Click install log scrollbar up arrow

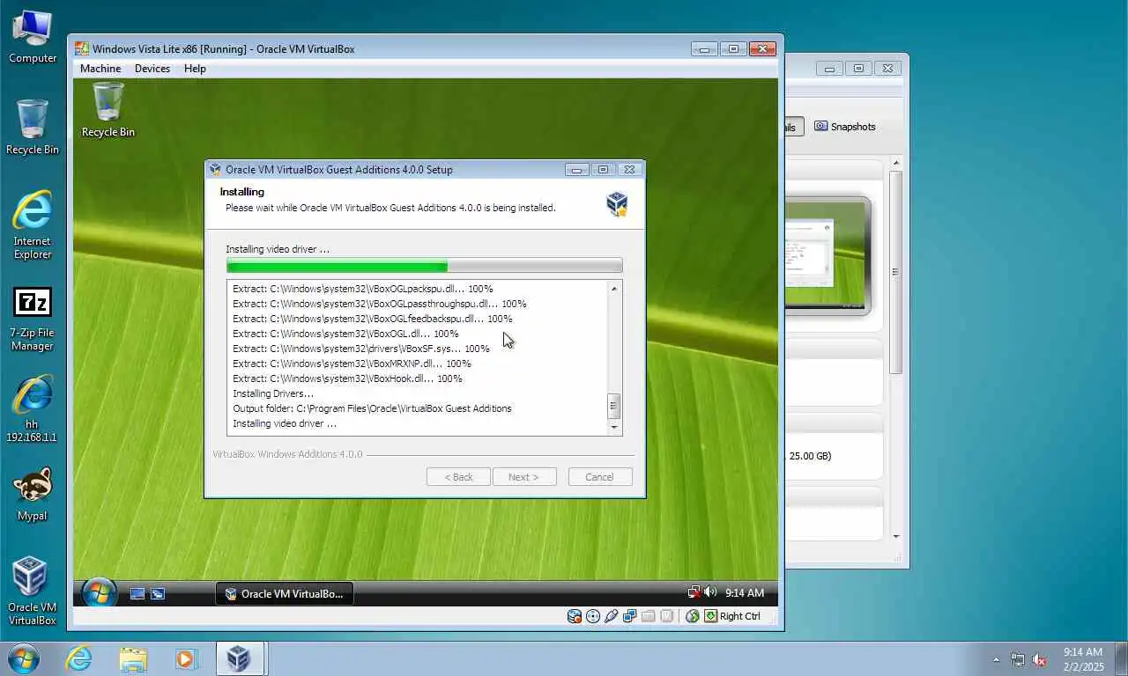(x=614, y=288)
